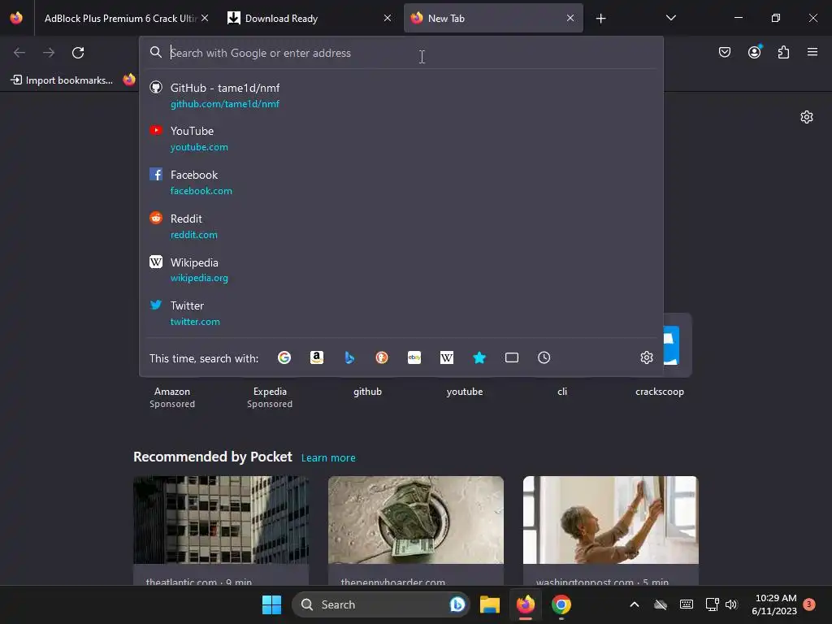Screen dimensions: 832x624
Task: Open theatlantic.com Pocket story thumbnail
Action: [221, 520]
